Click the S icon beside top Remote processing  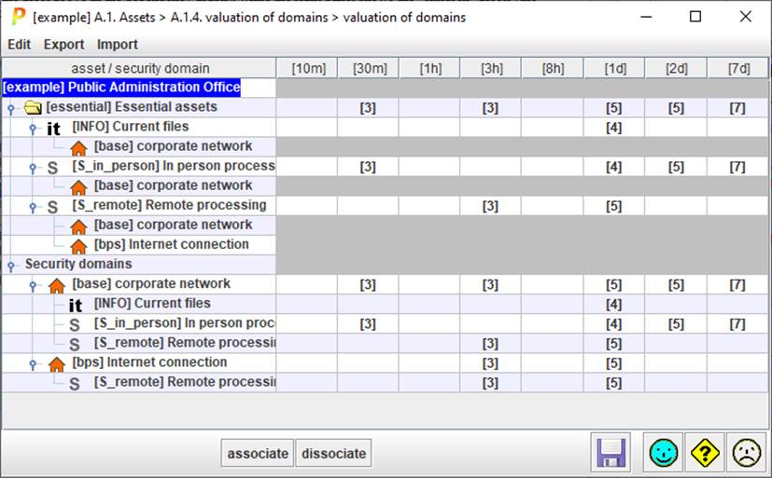[x=53, y=207]
